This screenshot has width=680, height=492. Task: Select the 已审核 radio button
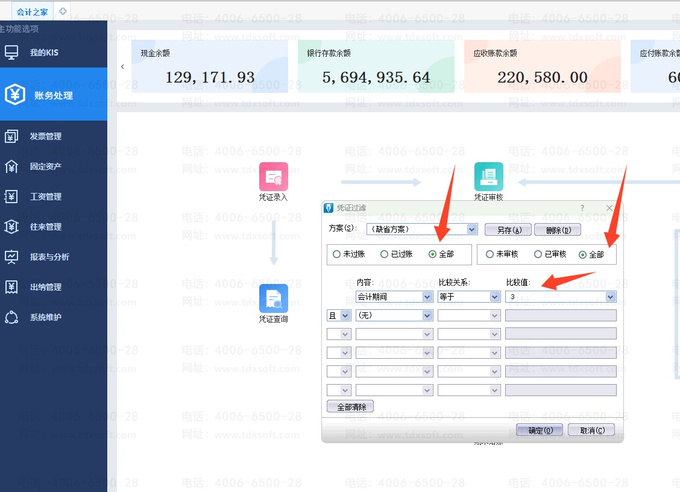pos(538,254)
